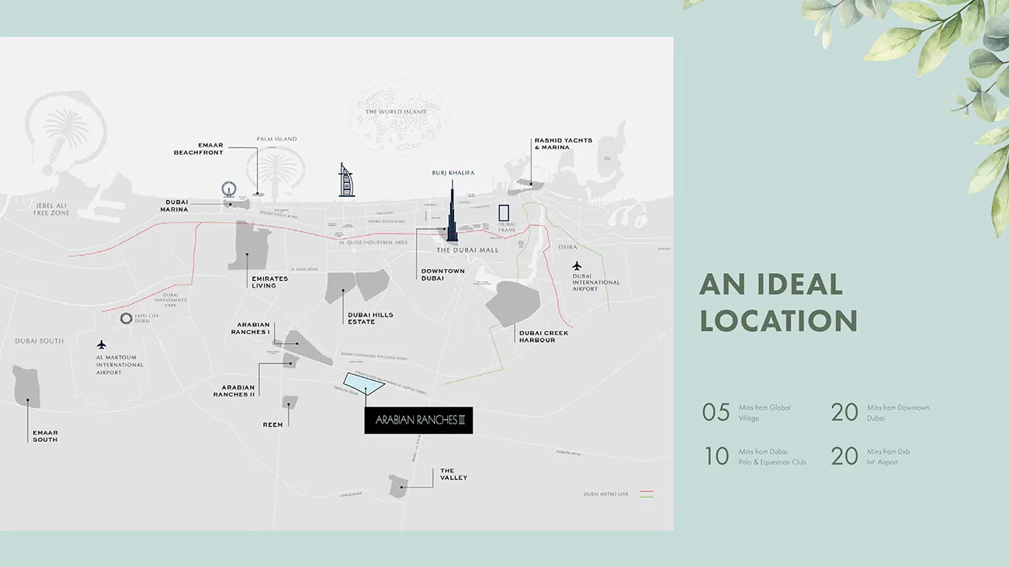Click the Burj Khalifa tower icon

[452, 212]
